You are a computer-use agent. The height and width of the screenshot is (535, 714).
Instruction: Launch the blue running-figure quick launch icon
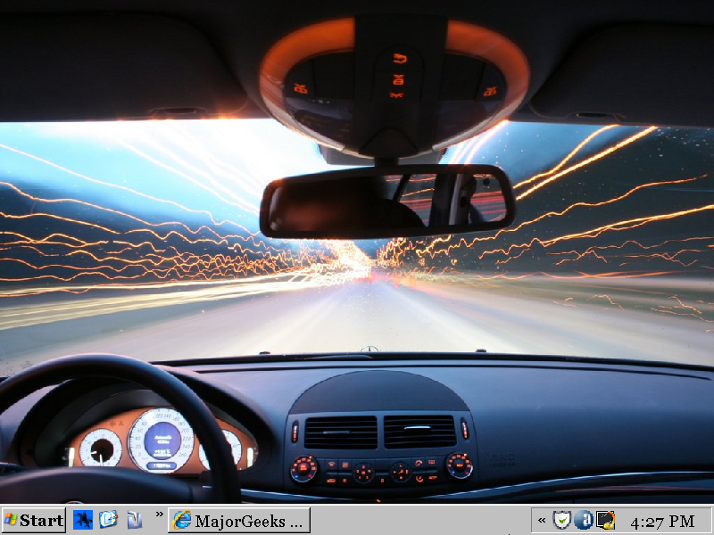tap(83, 520)
